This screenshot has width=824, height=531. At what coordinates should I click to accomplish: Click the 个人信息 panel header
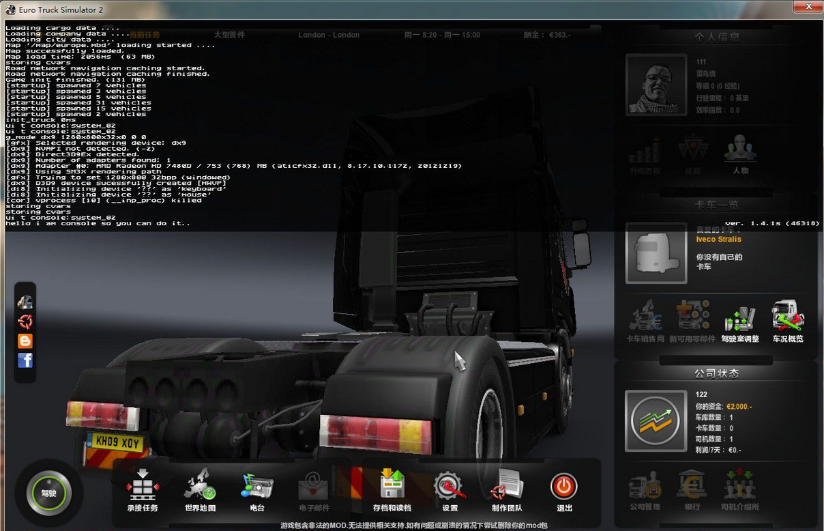tap(716, 36)
